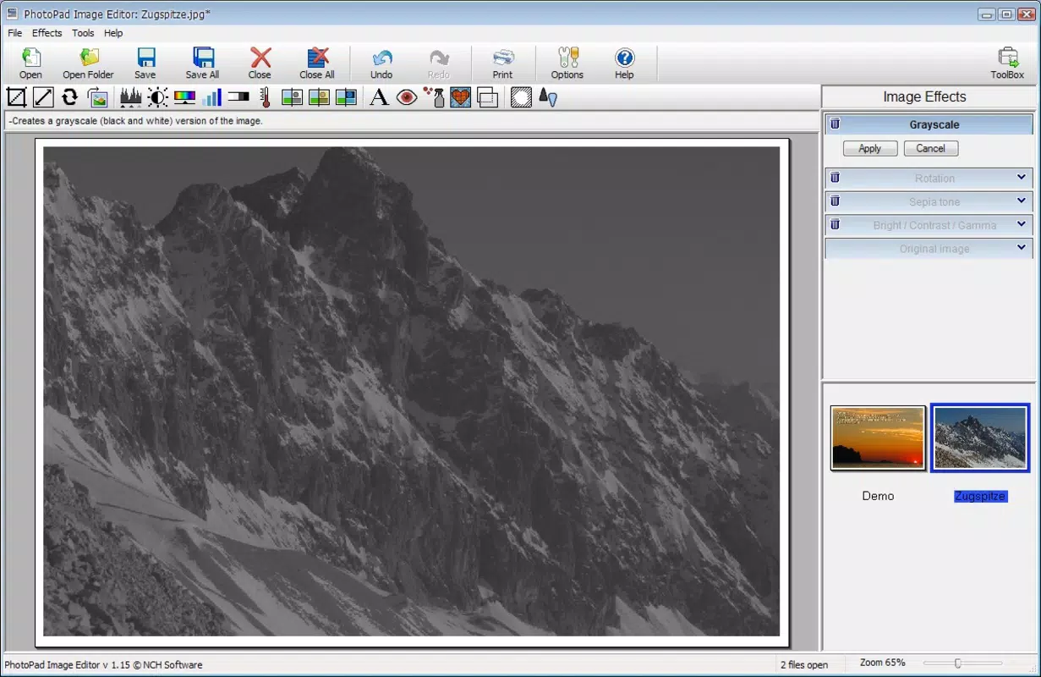1041x677 pixels.
Task: Click the Close file toolbar button
Action: (x=260, y=63)
